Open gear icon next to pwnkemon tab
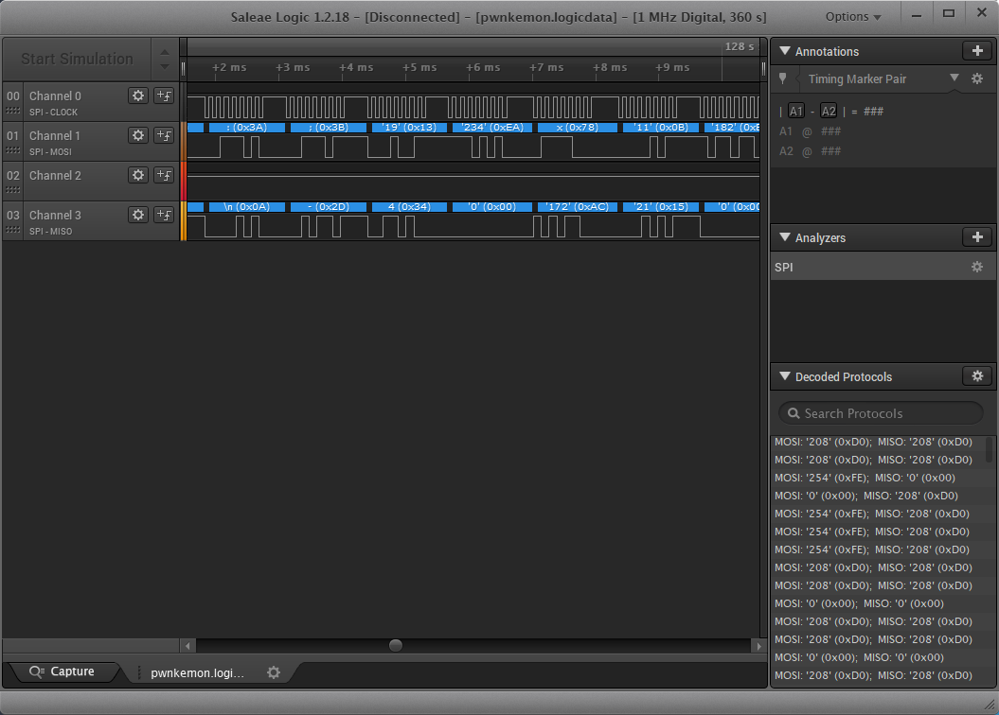999x715 pixels. (274, 672)
